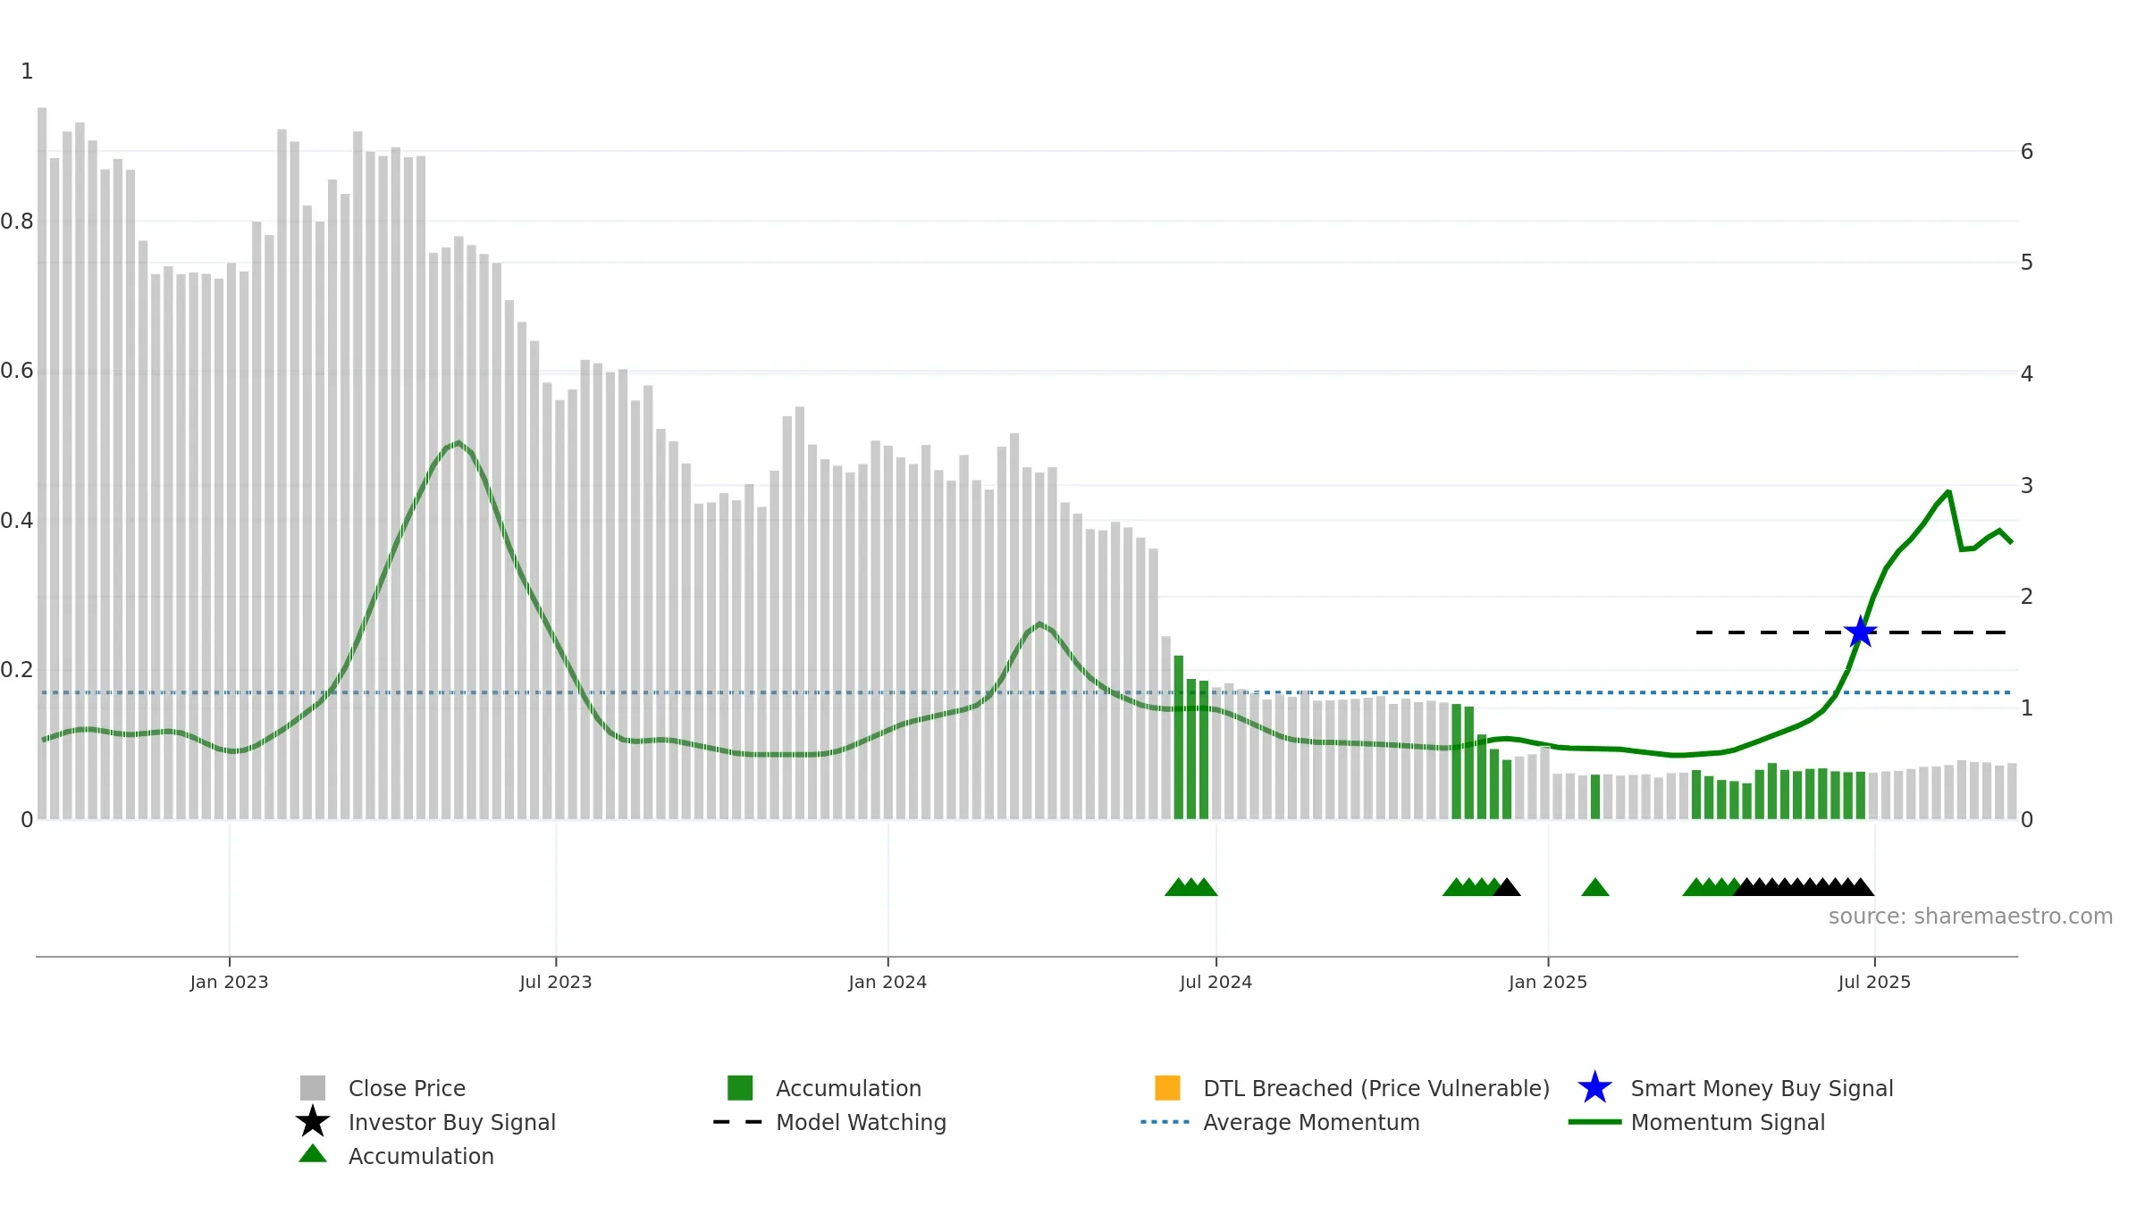This screenshot has height=1206, width=2145.
Task: Click the Jan 2024 axis label
Action: (x=887, y=982)
